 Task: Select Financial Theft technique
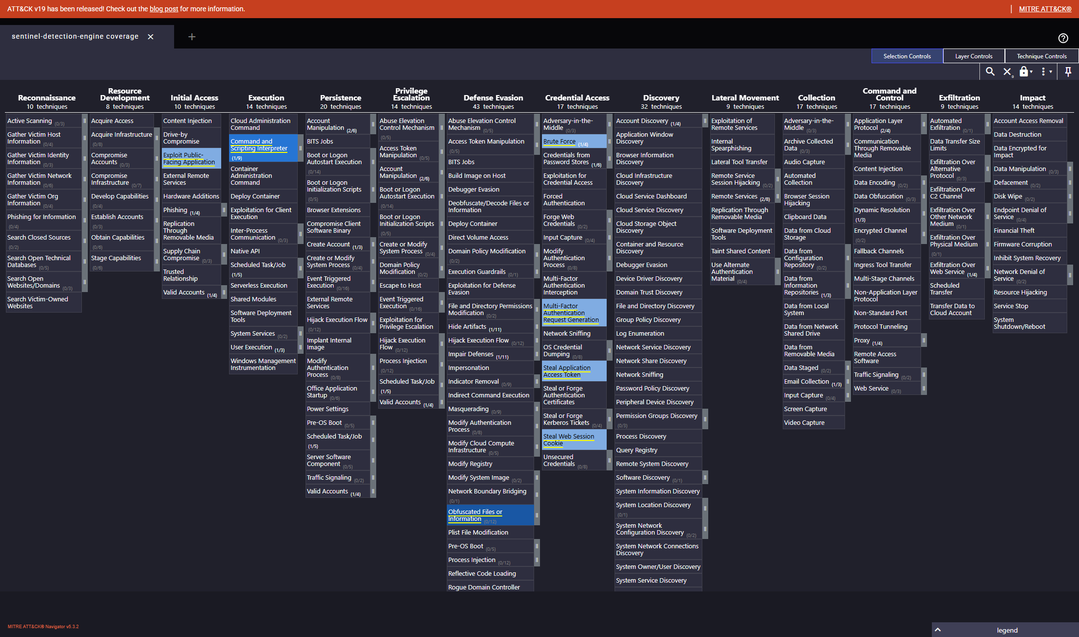[x=1029, y=230]
